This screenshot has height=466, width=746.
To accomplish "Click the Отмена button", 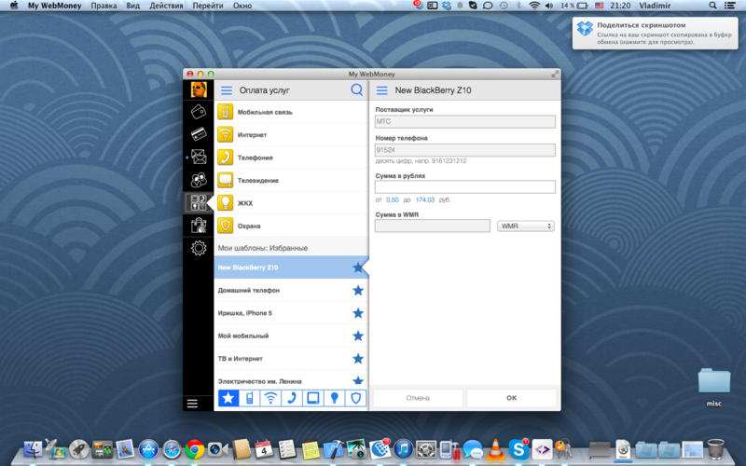I will click(x=418, y=398).
